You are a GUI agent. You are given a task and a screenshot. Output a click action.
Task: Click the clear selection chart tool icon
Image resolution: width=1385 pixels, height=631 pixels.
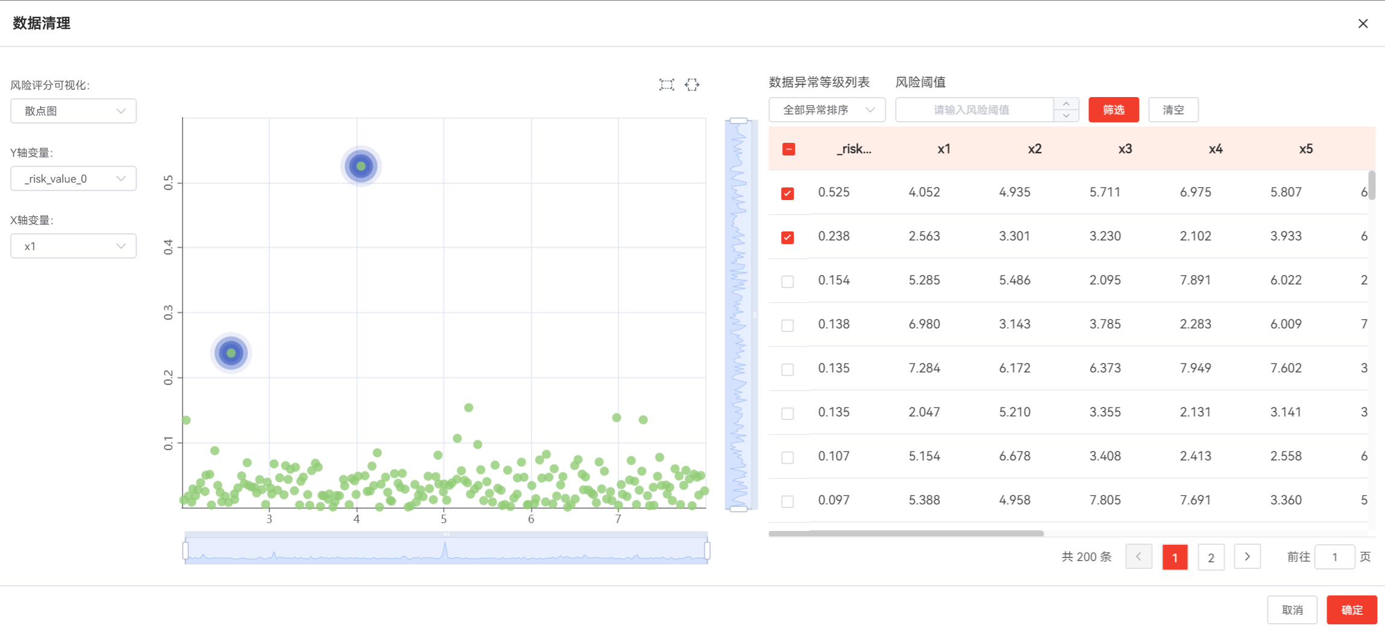(692, 84)
